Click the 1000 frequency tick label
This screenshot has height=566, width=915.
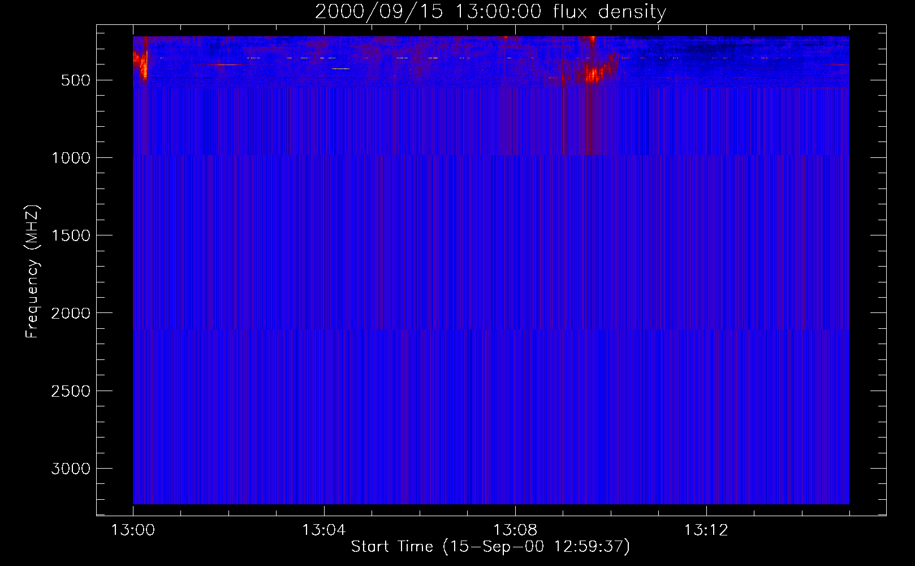(71, 158)
